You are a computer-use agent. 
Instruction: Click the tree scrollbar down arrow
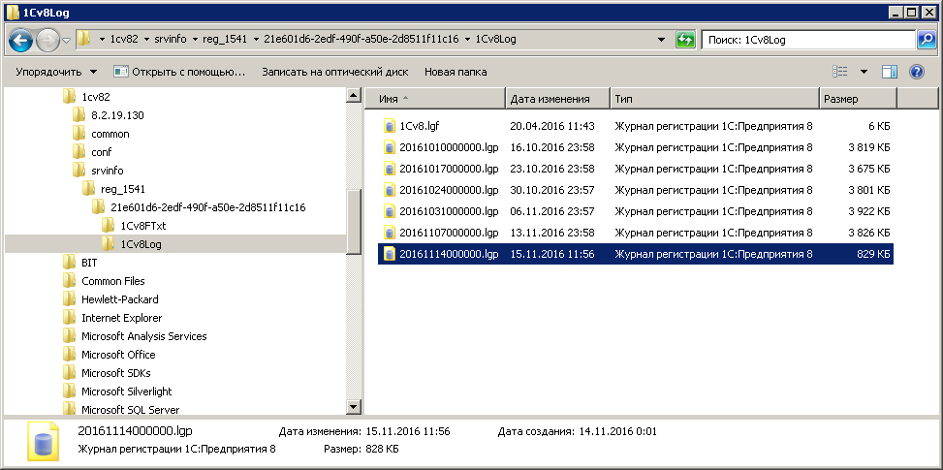[x=354, y=407]
